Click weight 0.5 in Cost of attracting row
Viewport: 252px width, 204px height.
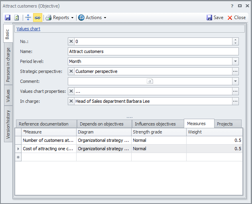point(215,149)
